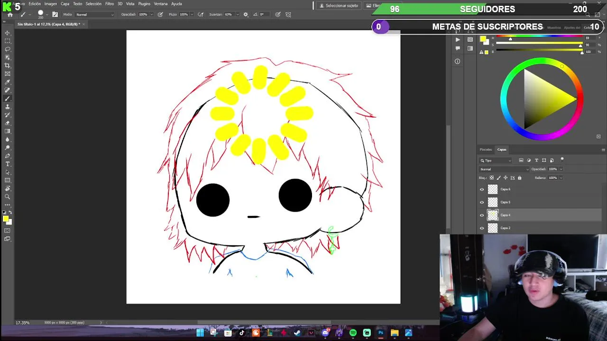This screenshot has height=341, width=607.
Task: Close the Sin título-1 document tab
Action: click(x=83, y=24)
